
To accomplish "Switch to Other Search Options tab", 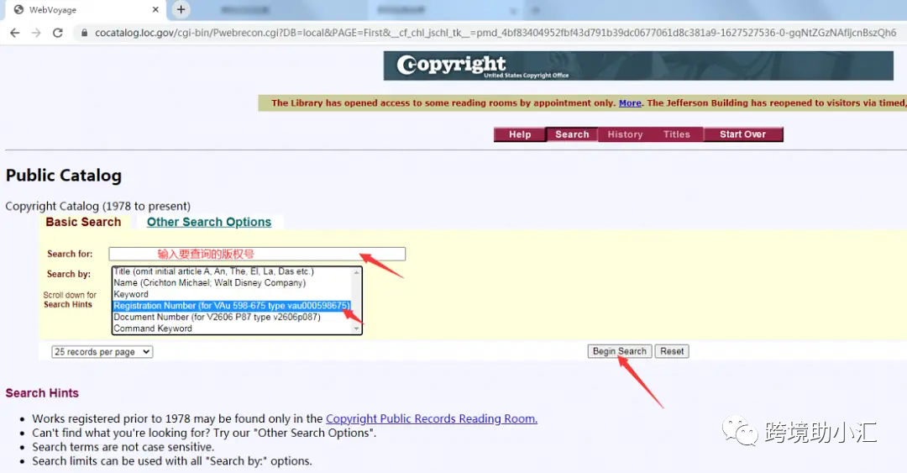I will pos(209,222).
